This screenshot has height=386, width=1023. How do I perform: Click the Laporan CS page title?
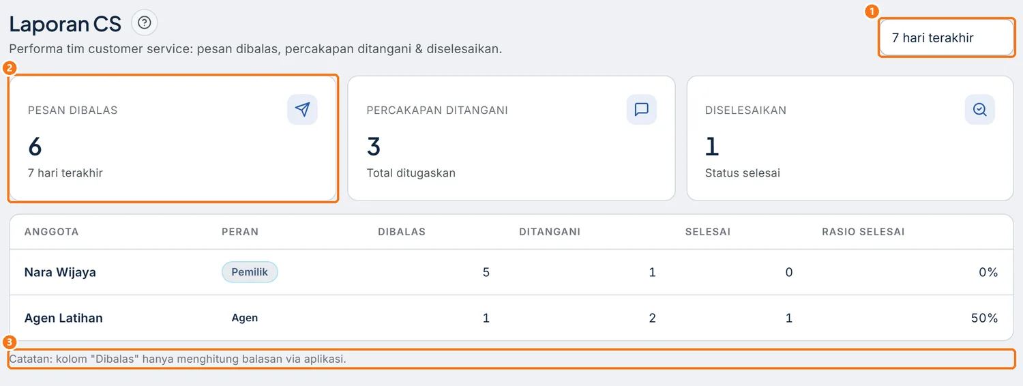click(x=65, y=24)
